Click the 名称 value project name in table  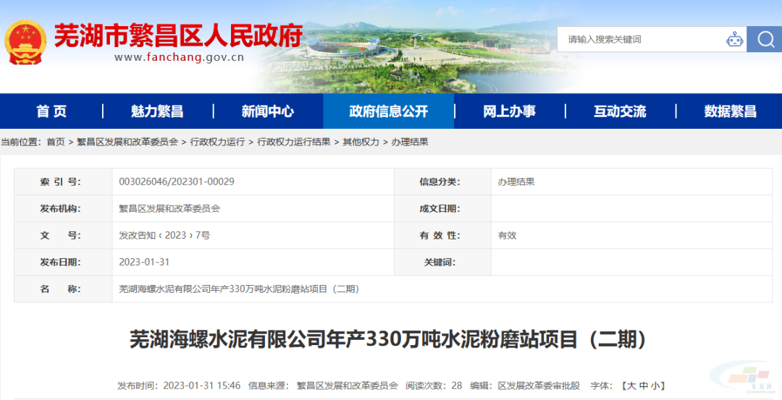pyautogui.click(x=239, y=289)
